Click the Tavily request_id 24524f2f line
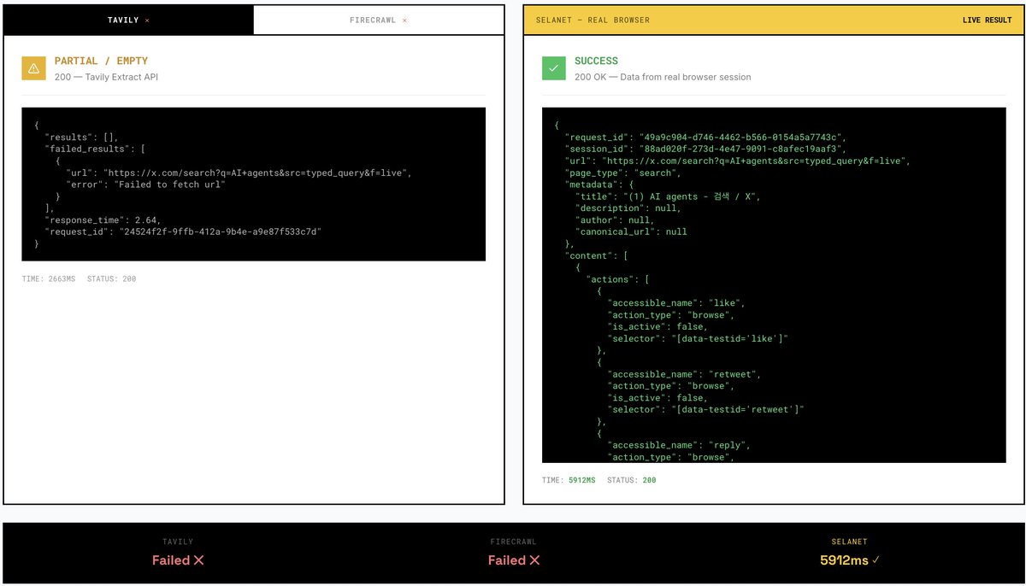 (184, 231)
